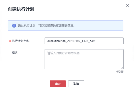The image size is (134, 95).
Task: Click inside the 描述 textarea
Action: point(84,59)
